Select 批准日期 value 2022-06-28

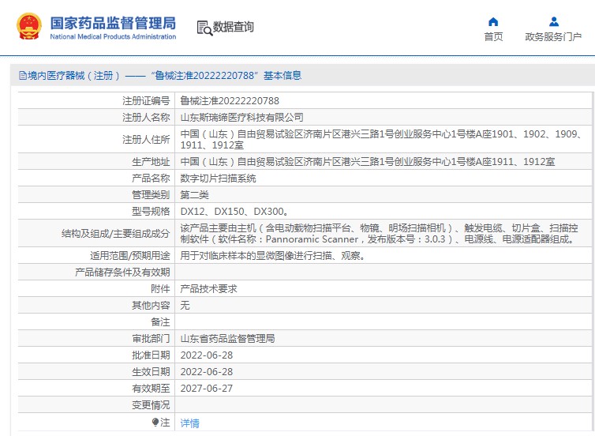(207, 355)
